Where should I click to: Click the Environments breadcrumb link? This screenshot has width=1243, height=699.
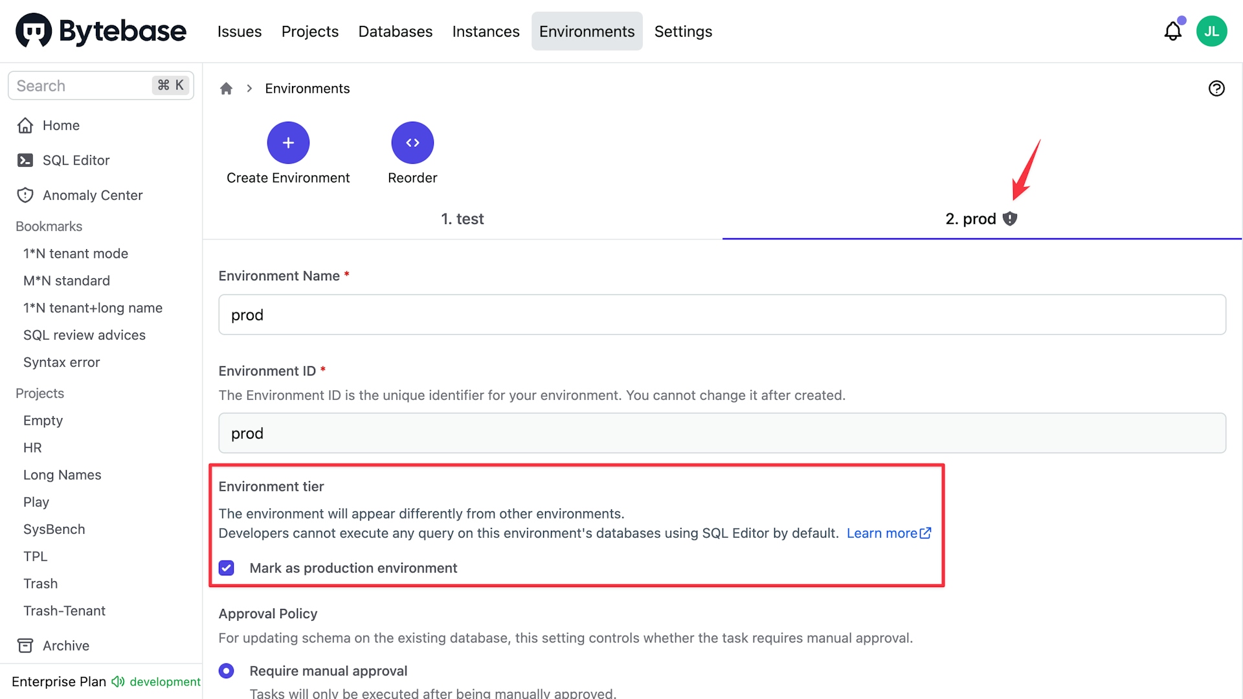308,89
